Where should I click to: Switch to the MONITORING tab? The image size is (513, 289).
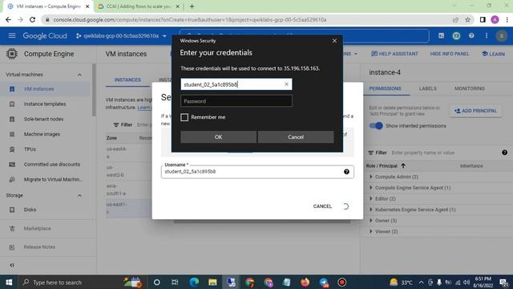click(470, 88)
